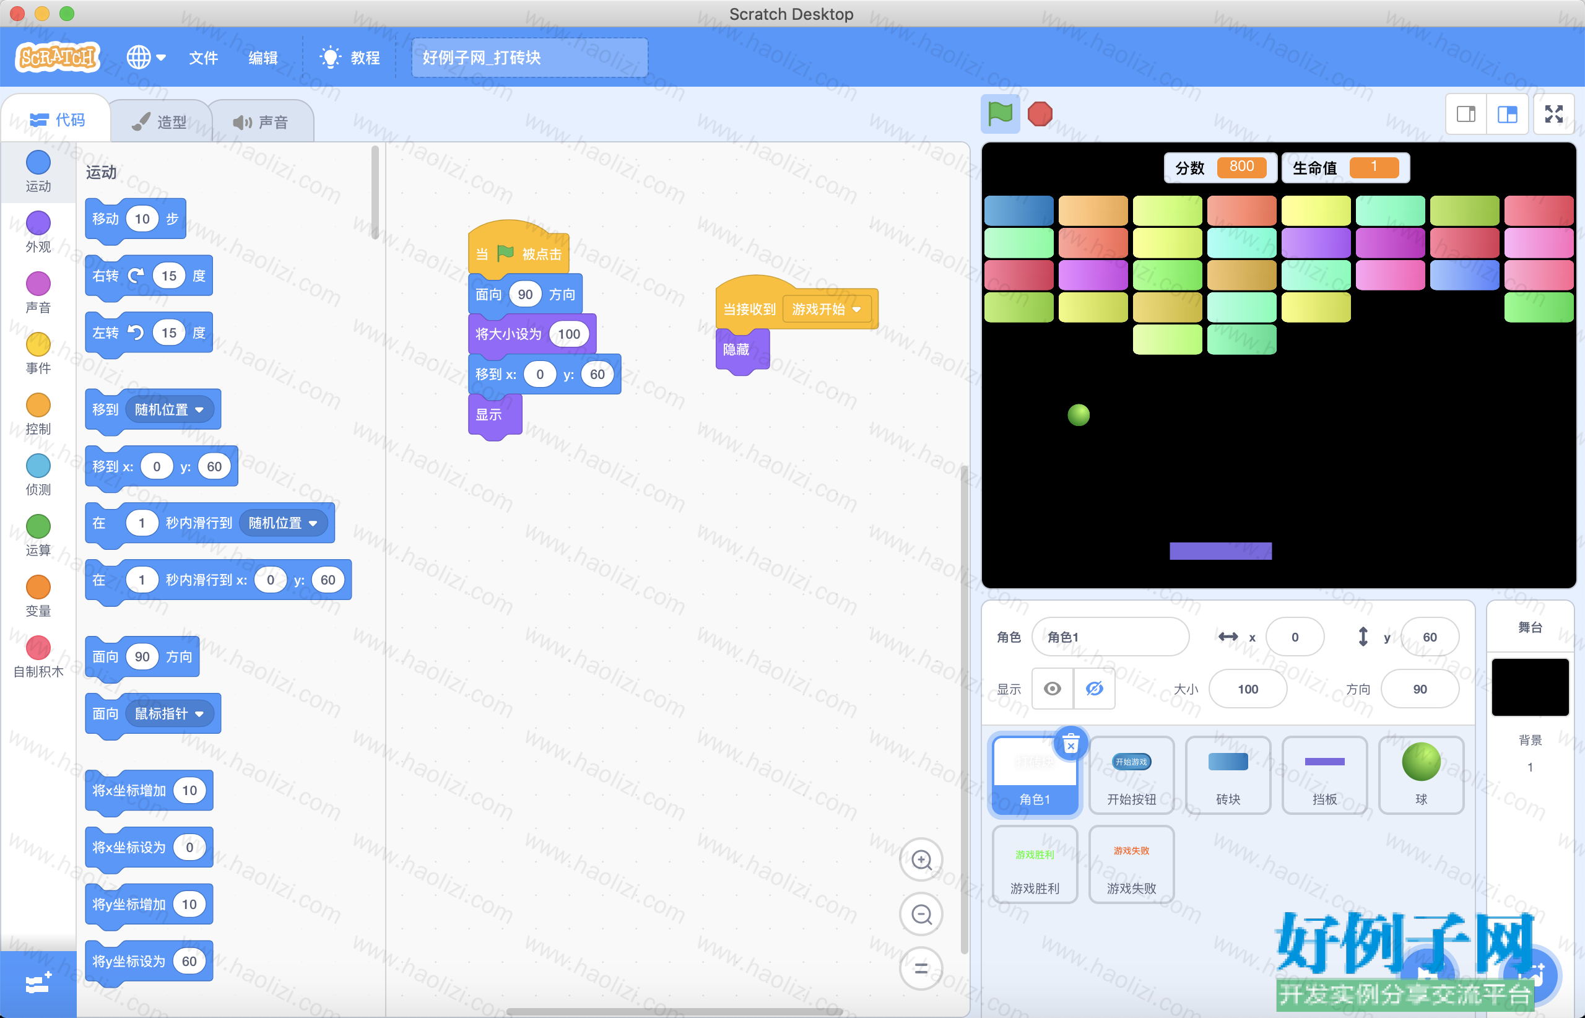Select the 外观 block category
The image size is (1585, 1018).
38,233
